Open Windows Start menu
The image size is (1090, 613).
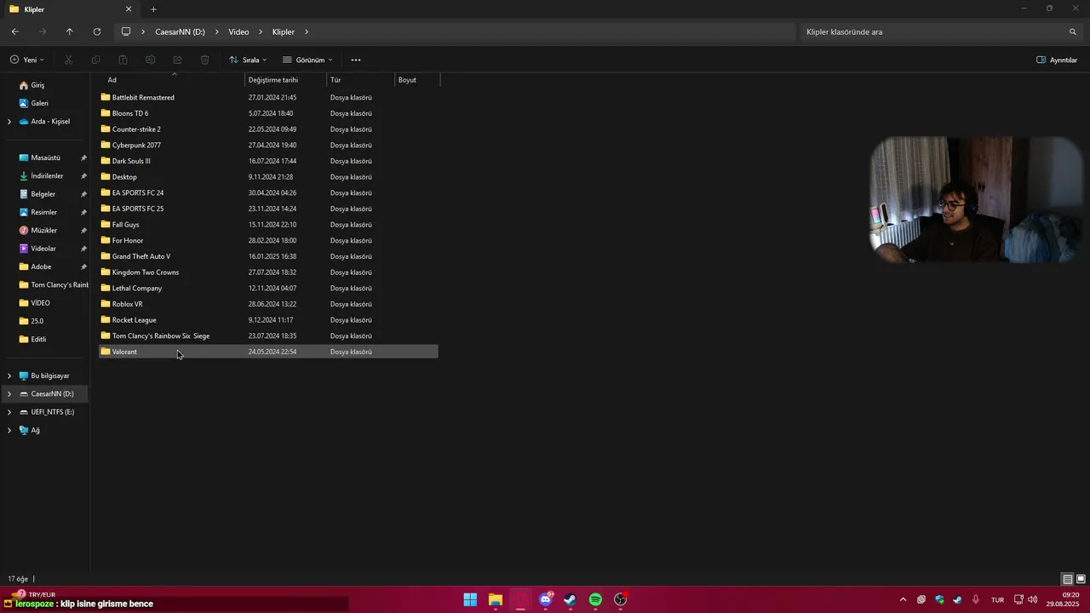pos(470,599)
